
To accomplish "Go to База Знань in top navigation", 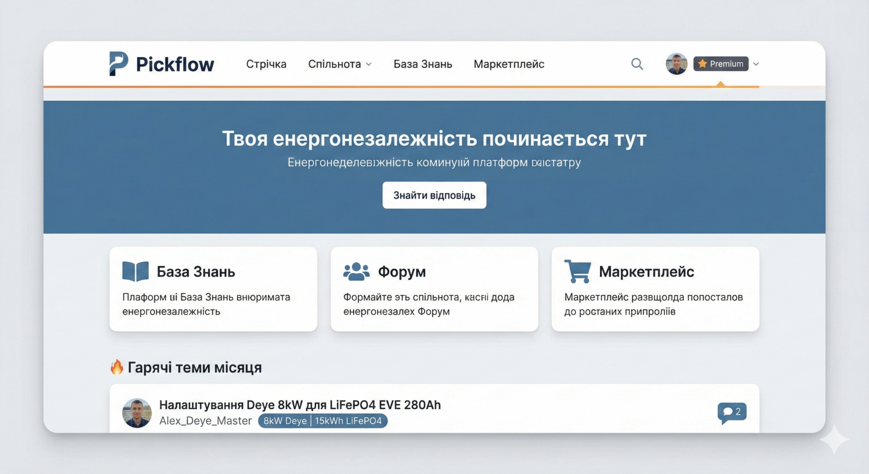I will pos(422,64).
